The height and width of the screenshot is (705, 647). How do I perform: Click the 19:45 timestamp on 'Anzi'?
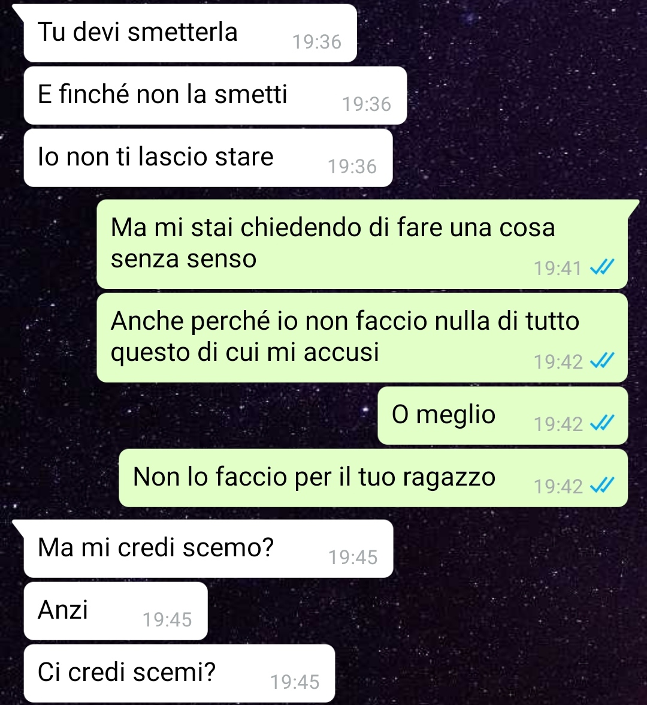click(x=168, y=620)
